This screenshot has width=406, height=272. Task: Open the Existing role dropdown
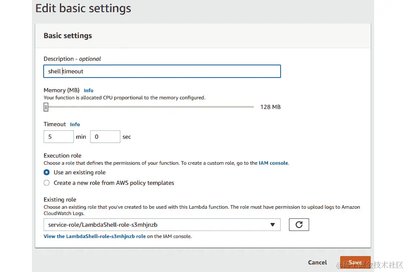pyautogui.click(x=161, y=225)
